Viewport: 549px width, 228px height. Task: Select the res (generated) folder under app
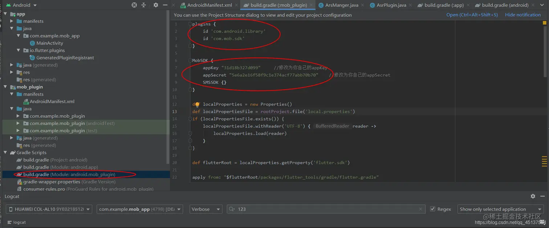tap(40, 80)
